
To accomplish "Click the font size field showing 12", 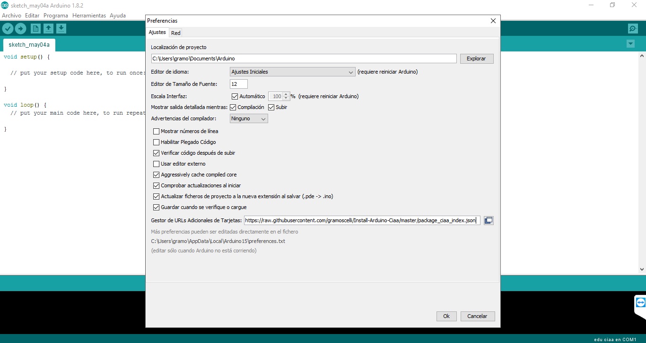I will 239,84.
